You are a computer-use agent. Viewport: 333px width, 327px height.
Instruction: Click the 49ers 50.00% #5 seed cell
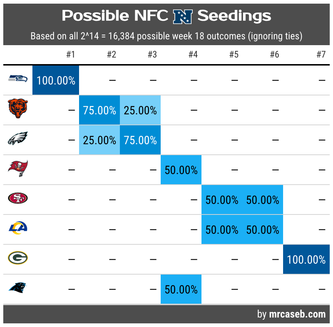pos(222,200)
